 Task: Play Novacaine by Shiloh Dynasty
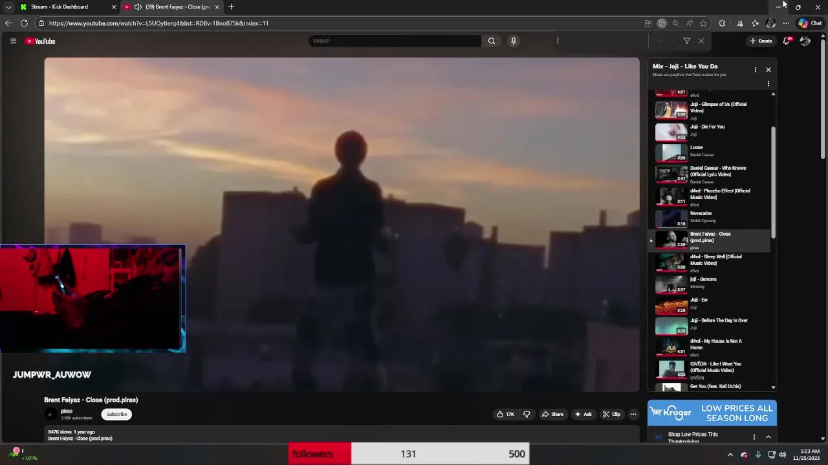click(710, 218)
